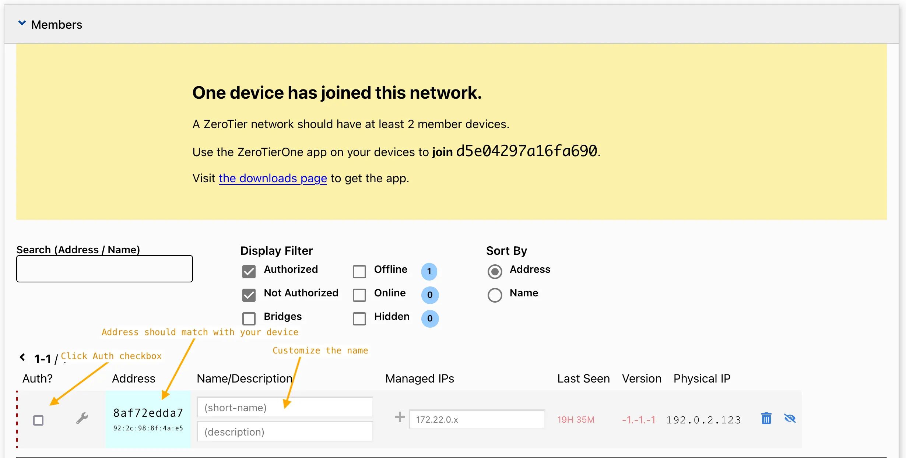The height and width of the screenshot is (458, 906).
Task: Click the Search Address / Name field
Action: pyautogui.click(x=105, y=269)
